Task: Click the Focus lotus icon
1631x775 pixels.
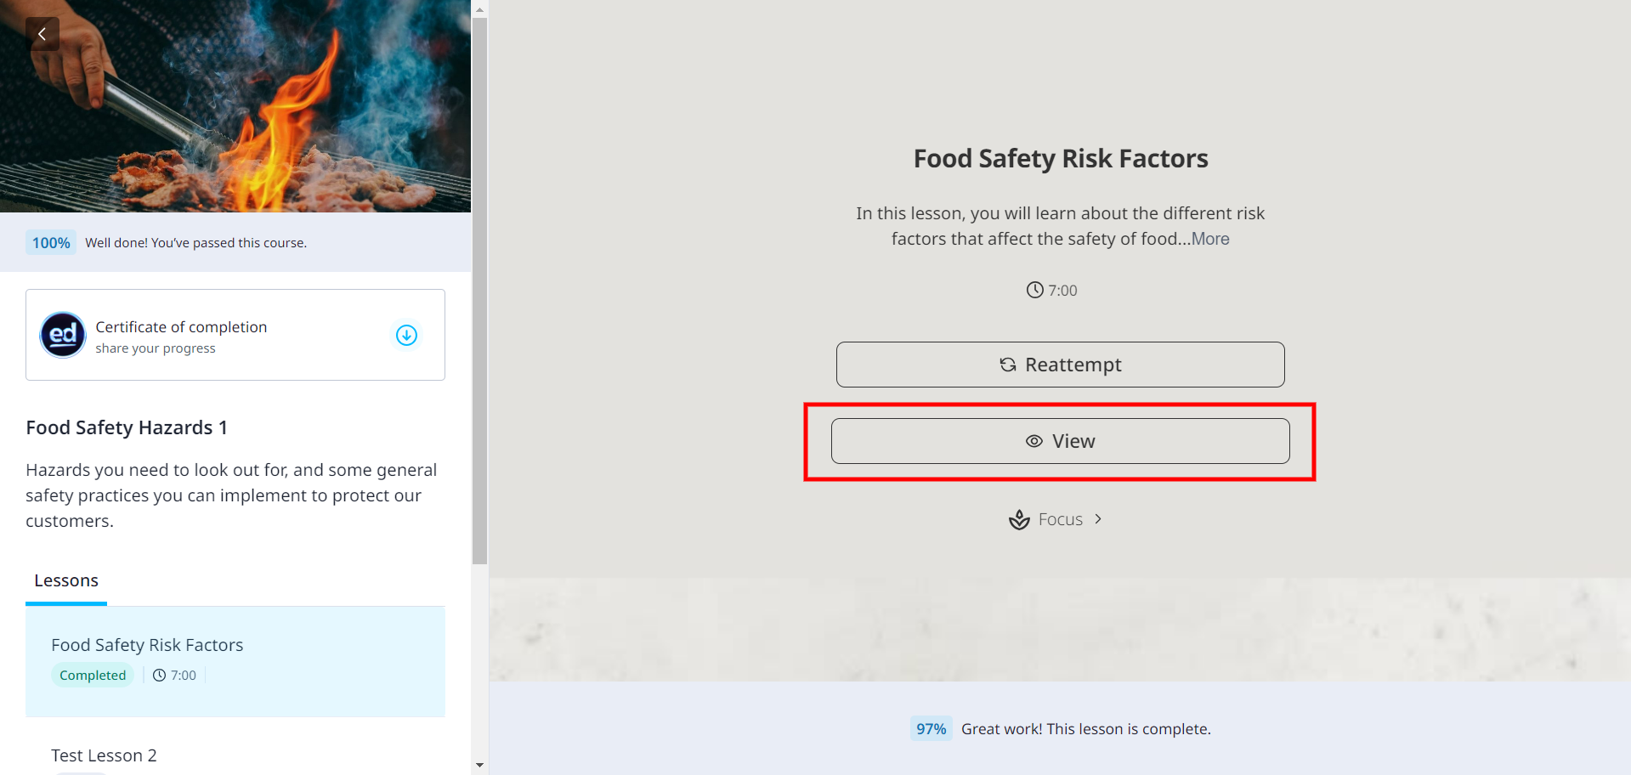Action: coord(1019,519)
